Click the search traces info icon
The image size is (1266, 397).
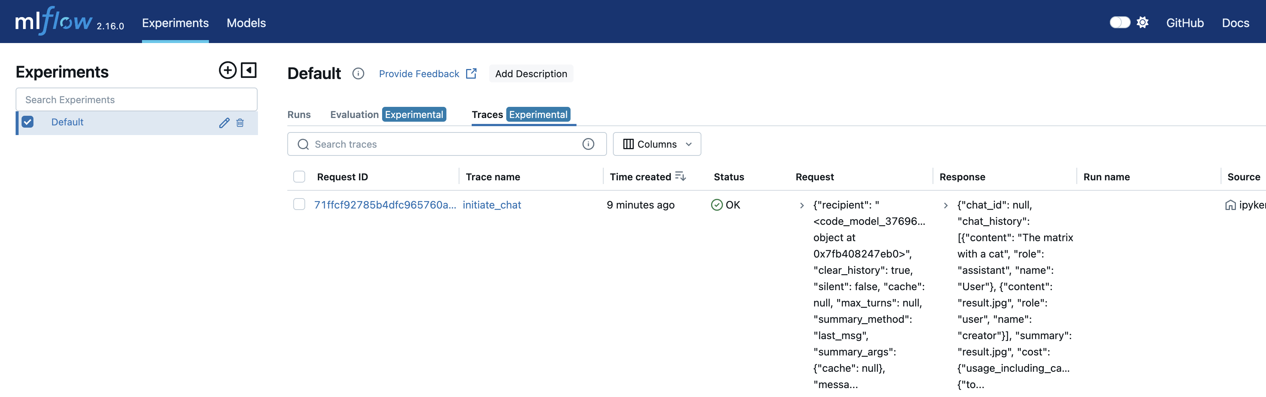pyautogui.click(x=588, y=144)
